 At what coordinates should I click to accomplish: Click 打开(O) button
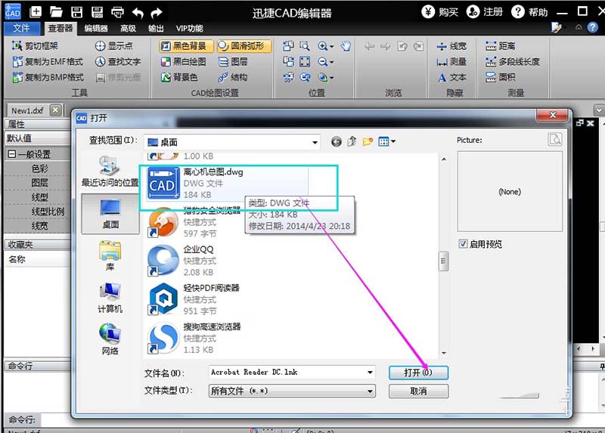pyautogui.click(x=418, y=373)
